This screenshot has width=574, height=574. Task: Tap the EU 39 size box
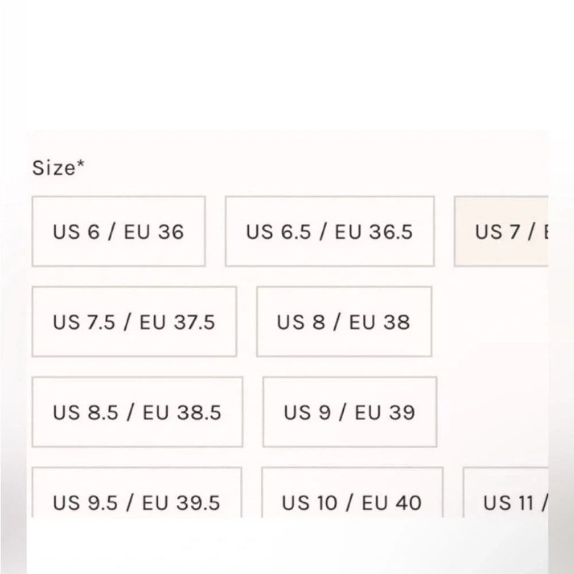(350, 412)
